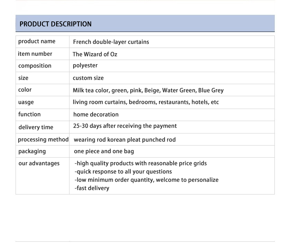The width and height of the screenshot is (290, 250).
Task: Click the Milk tea color list text
Action: click(148, 90)
